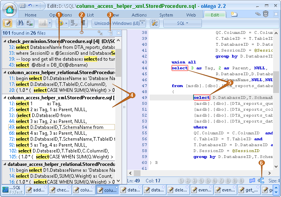This screenshot has height=197, width=281.
Task: Click the results list scroll down arrow
Action: tap(118, 181)
